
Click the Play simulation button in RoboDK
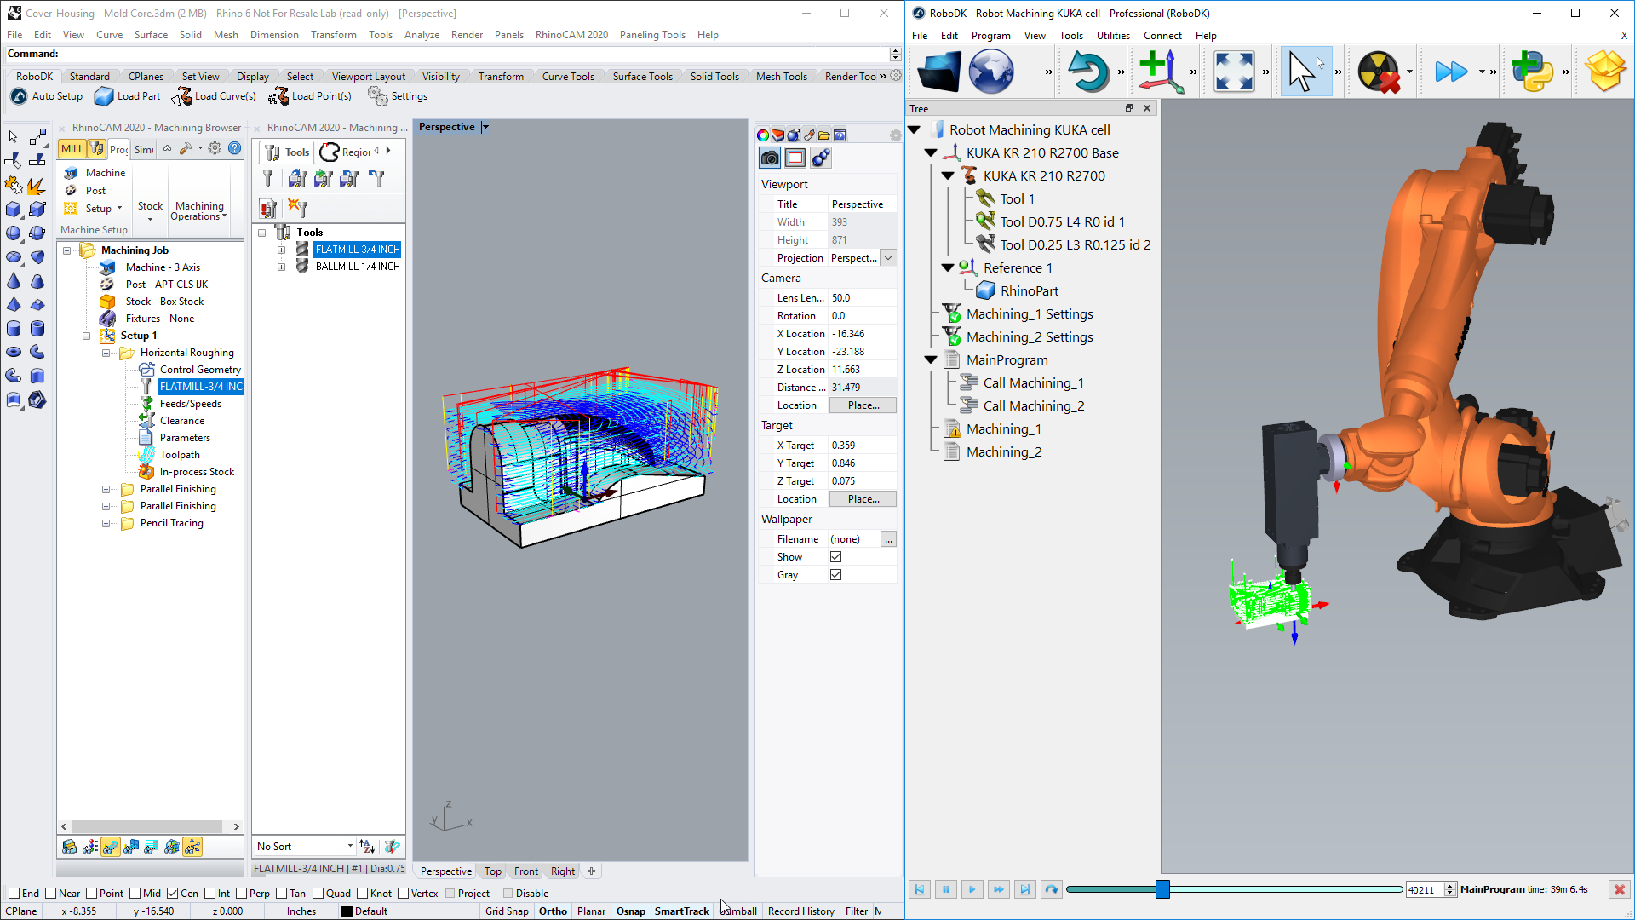972,888
